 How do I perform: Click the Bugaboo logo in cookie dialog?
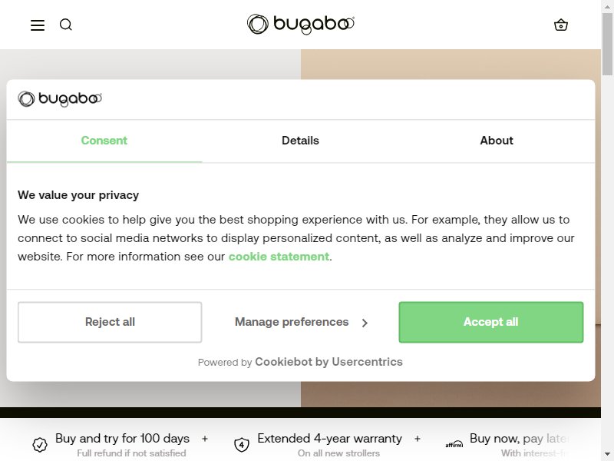pos(60,99)
